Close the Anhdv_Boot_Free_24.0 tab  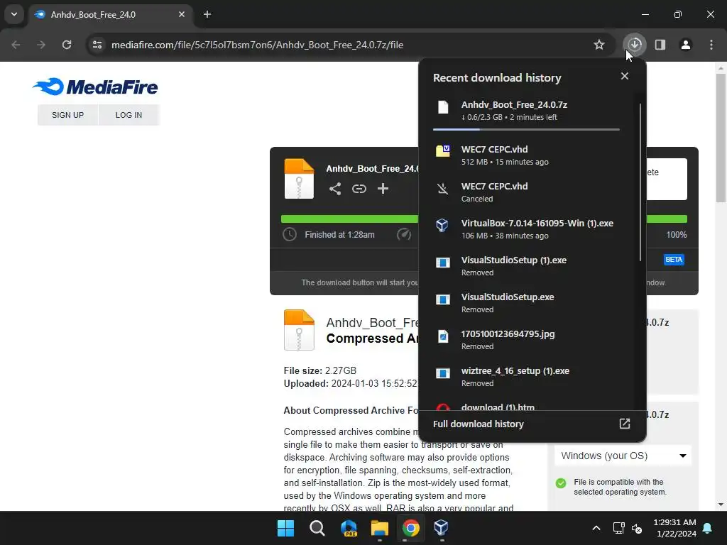coord(182,14)
